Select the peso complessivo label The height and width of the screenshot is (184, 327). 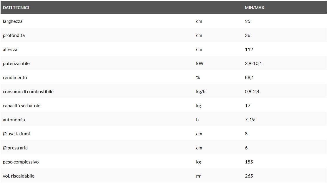[21, 162]
